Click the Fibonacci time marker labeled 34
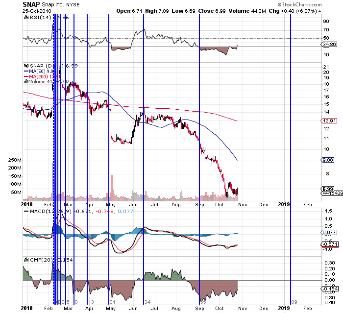343x313 pixels. [x=147, y=302]
